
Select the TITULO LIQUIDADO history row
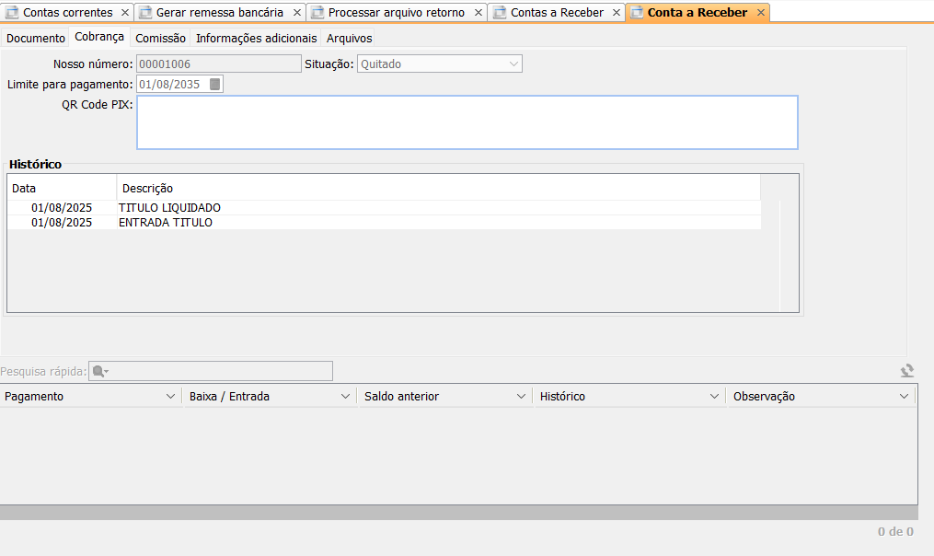click(169, 208)
